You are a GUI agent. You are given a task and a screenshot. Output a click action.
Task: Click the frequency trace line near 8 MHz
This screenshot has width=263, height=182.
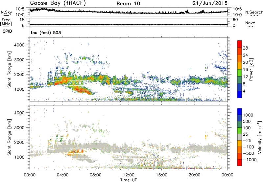[129, 25]
